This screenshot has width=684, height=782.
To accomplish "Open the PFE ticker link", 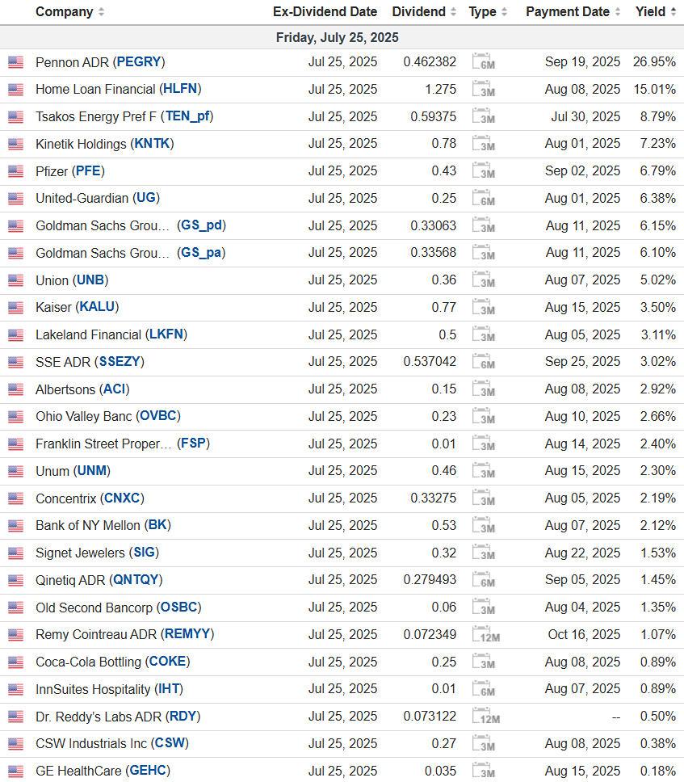I will (x=89, y=170).
